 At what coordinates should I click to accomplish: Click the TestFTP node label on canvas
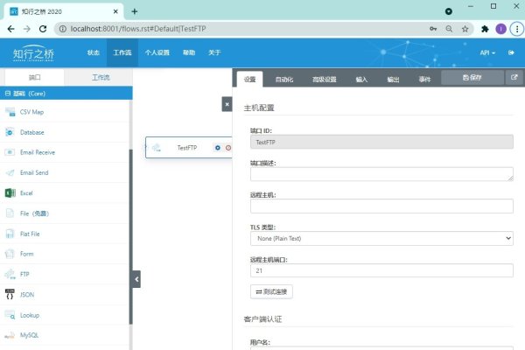coord(187,148)
